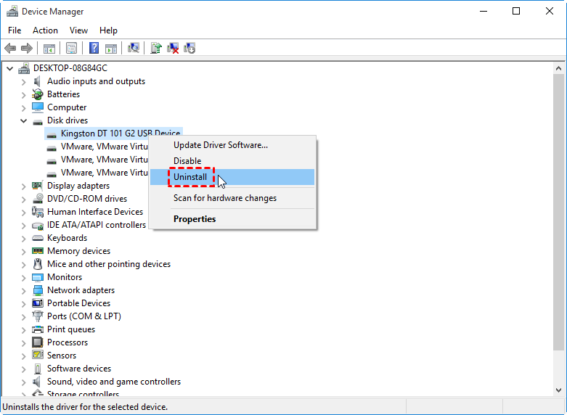The image size is (567, 415).
Task: Select the IDE ATA/ATAPI controllers label
Action: coord(97,225)
